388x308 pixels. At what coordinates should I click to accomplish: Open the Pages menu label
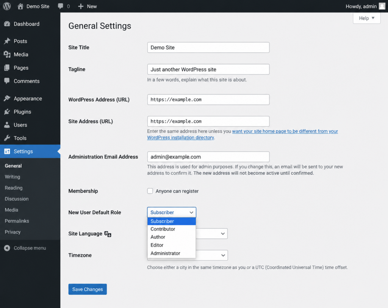pyautogui.click(x=21, y=68)
